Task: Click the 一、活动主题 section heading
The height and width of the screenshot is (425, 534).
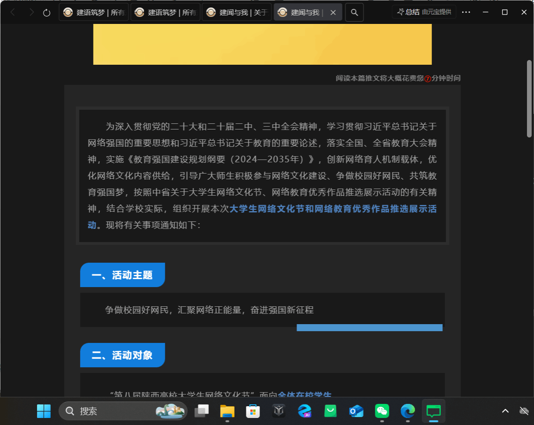Action: point(122,275)
